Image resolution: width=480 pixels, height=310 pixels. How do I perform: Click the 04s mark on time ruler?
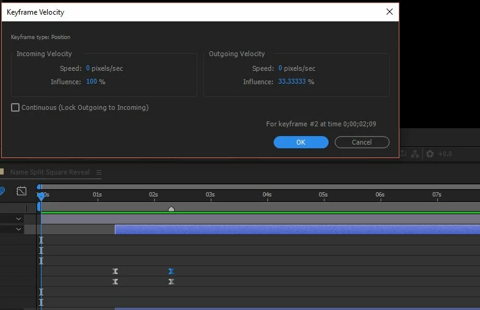[x=267, y=195]
